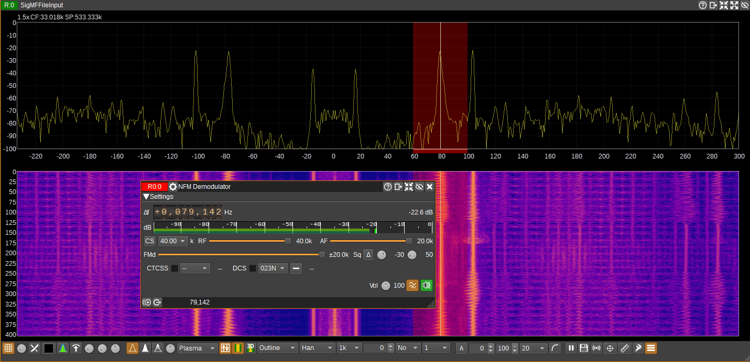This screenshot has width=750, height=362.
Task: Open the 023N DCS code dropdown
Action: tap(273, 268)
